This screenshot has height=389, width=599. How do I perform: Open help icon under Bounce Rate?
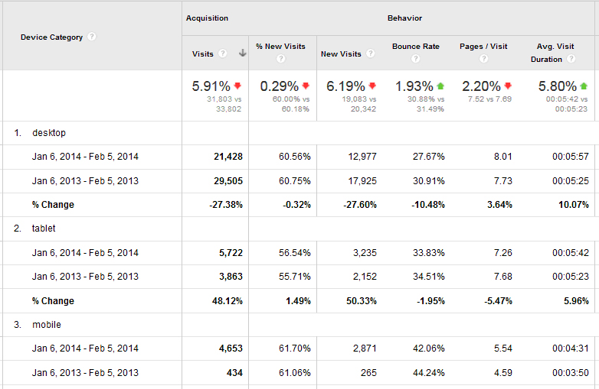[x=416, y=59]
